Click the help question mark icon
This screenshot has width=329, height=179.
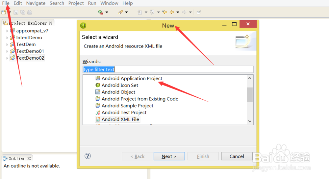pos(88,156)
